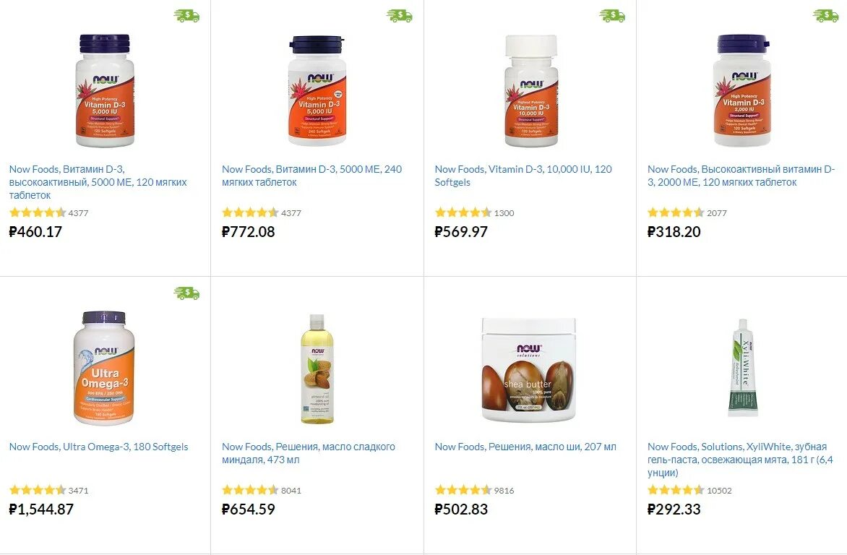Image resolution: width=847 pixels, height=555 pixels.
Task: Open XyliWhite toothpaste gel title link
Action: coord(740,460)
